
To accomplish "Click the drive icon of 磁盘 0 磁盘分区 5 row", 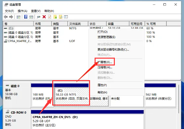I will coord(6,37).
